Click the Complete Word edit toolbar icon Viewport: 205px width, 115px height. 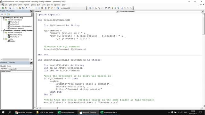pos(102,8)
